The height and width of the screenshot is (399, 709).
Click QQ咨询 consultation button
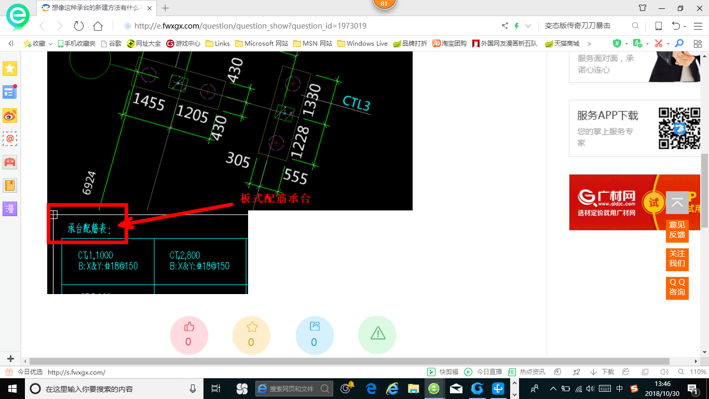[677, 287]
